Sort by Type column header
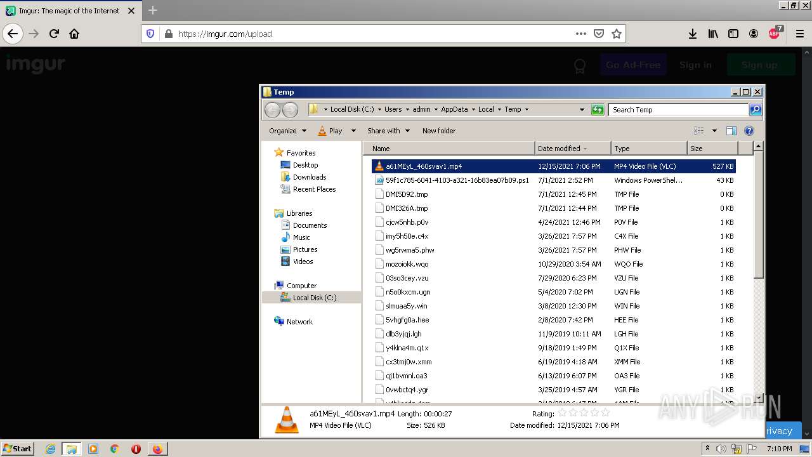Image resolution: width=812 pixels, height=457 pixels. (649, 149)
